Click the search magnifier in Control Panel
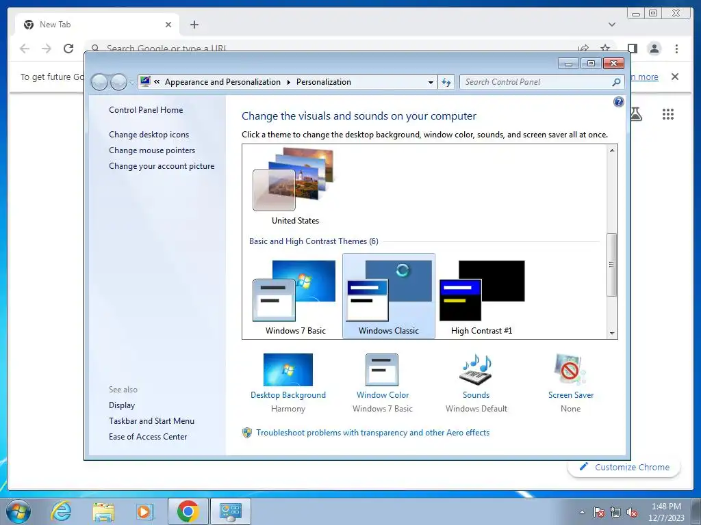 coord(616,82)
